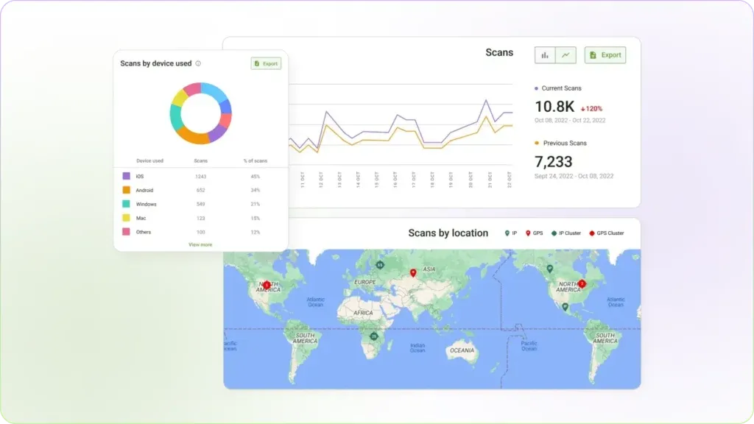Select the IP Cluster legend icon
The width and height of the screenshot is (754, 424).
click(x=554, y=233)
